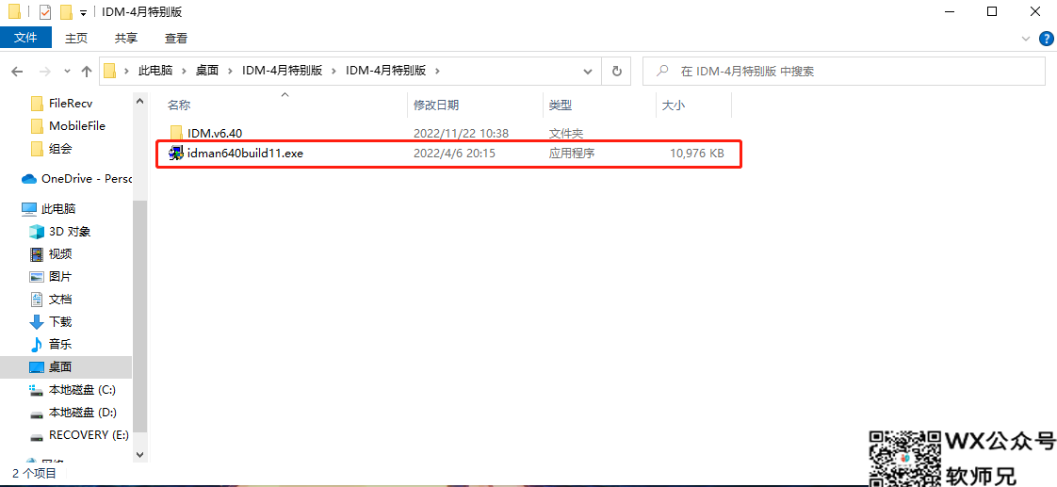The image size is (1057, 487).
Task: Click the 2022/11/22 10:38 date cell
Action: point(461,133)
